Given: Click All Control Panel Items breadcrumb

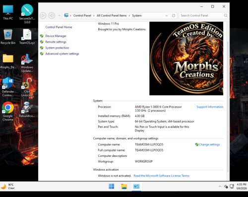Looking at the screenshot, I should [112, 15].
